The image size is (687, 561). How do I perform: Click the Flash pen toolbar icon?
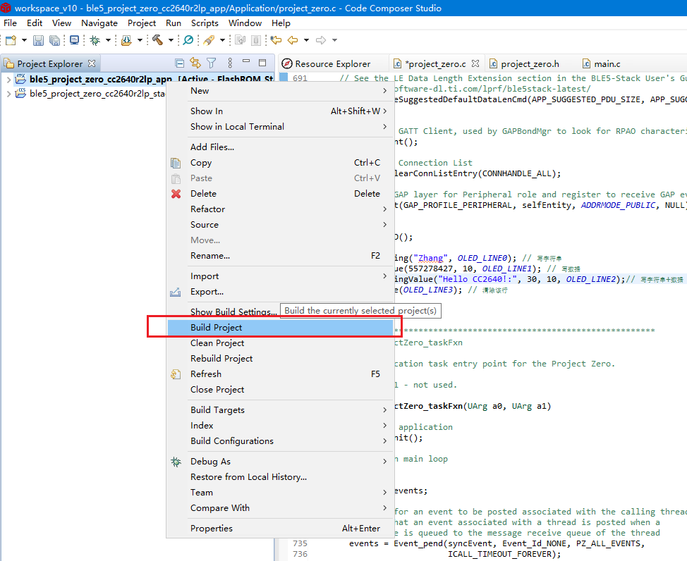209,40
